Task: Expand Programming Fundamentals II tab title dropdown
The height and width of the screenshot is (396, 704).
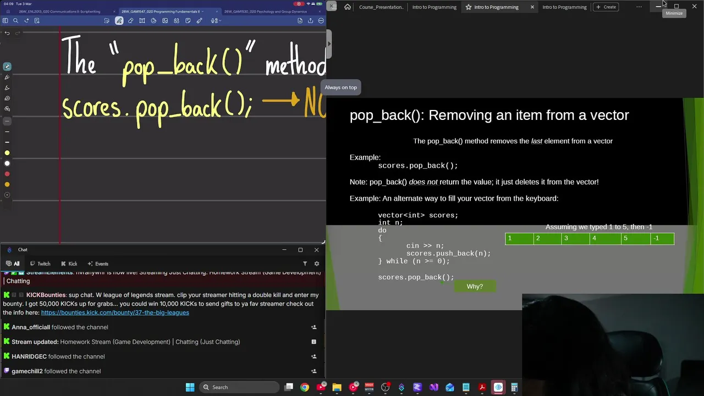Action: [202, 11]
